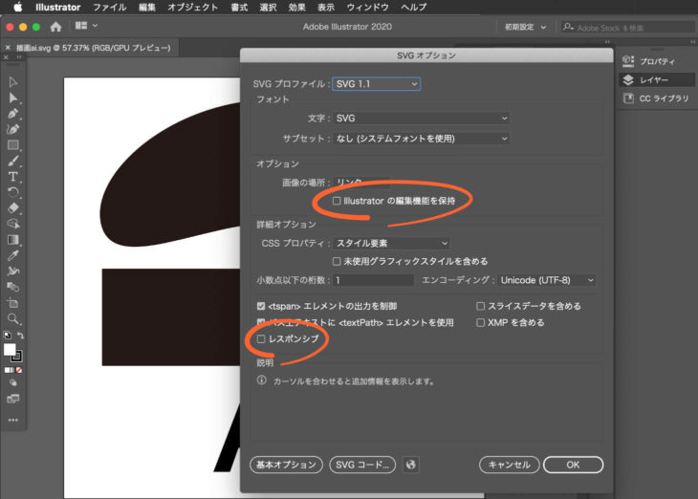This screenshot has width=698, height=499.
Task: Select the Direct Selection arrow tool
Action: click(13, 98)
